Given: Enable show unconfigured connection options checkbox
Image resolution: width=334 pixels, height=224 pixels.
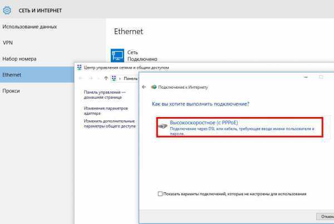Looking at the screenshot, I should coord(160,194).
